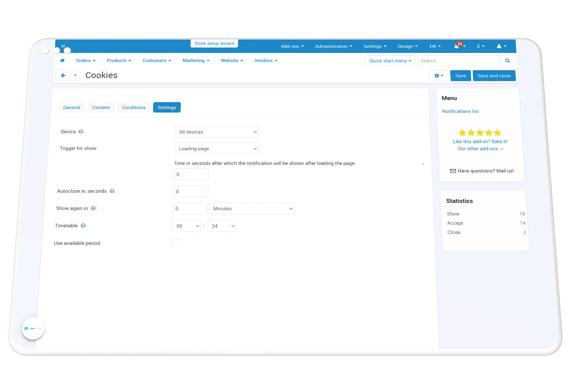The image size is (571, 381).
Task: Click the help icon next to Device
Action: click(81, 132)
